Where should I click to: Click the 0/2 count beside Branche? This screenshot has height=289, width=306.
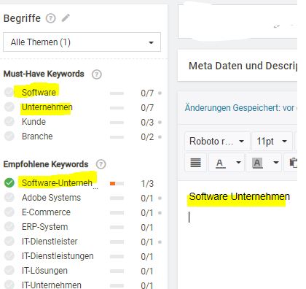[x=147, y=137]
